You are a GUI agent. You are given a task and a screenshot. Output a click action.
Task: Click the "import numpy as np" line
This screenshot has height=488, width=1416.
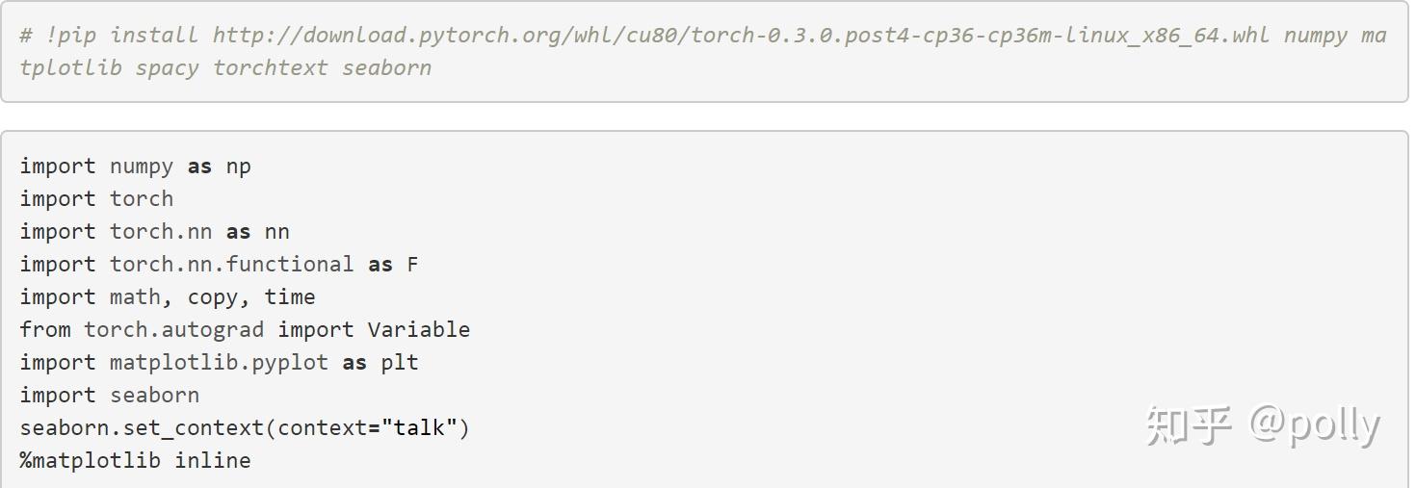point(135,167)
